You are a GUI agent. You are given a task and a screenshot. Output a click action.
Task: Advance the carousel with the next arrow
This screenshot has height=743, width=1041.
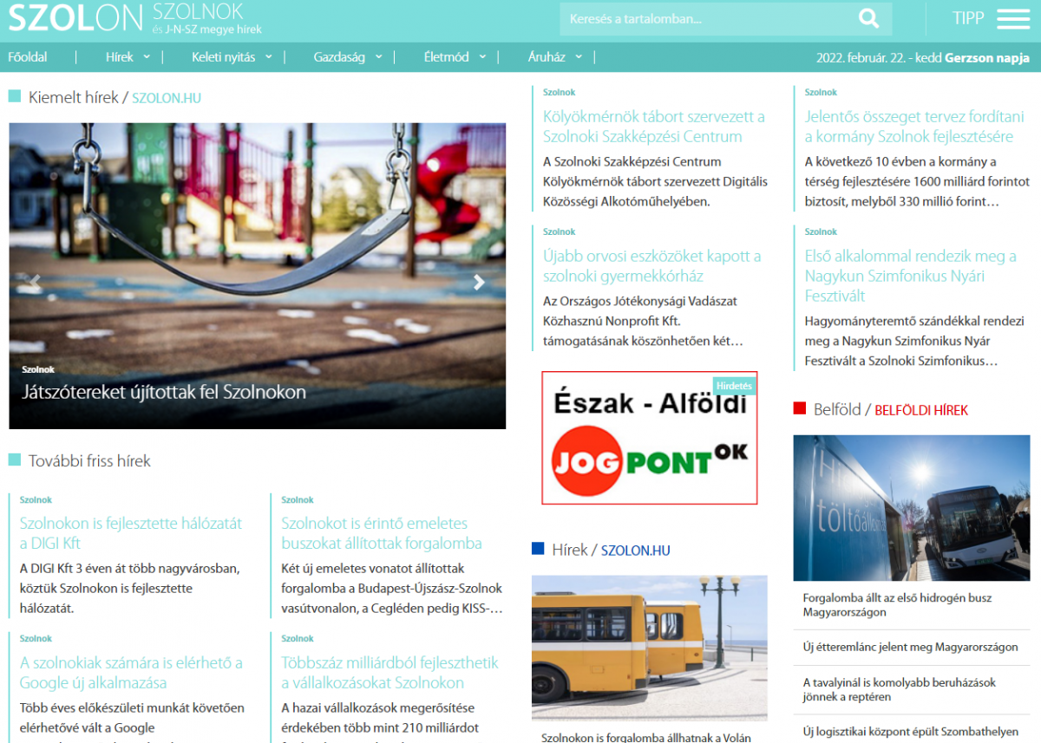click(x=478, y=282)
